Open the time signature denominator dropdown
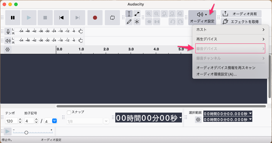Image resolution: width=272 pixels, height=143 pixels. [x=54, y=121]
